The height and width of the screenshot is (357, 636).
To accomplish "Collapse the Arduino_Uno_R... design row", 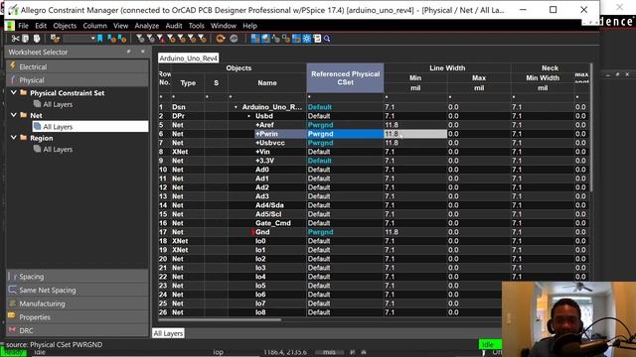I will [236, 107].
